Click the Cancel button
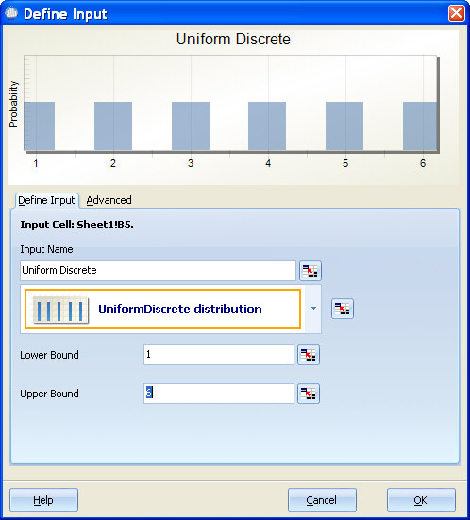Viewport: 470px width, 520px height. coord(322,500)
